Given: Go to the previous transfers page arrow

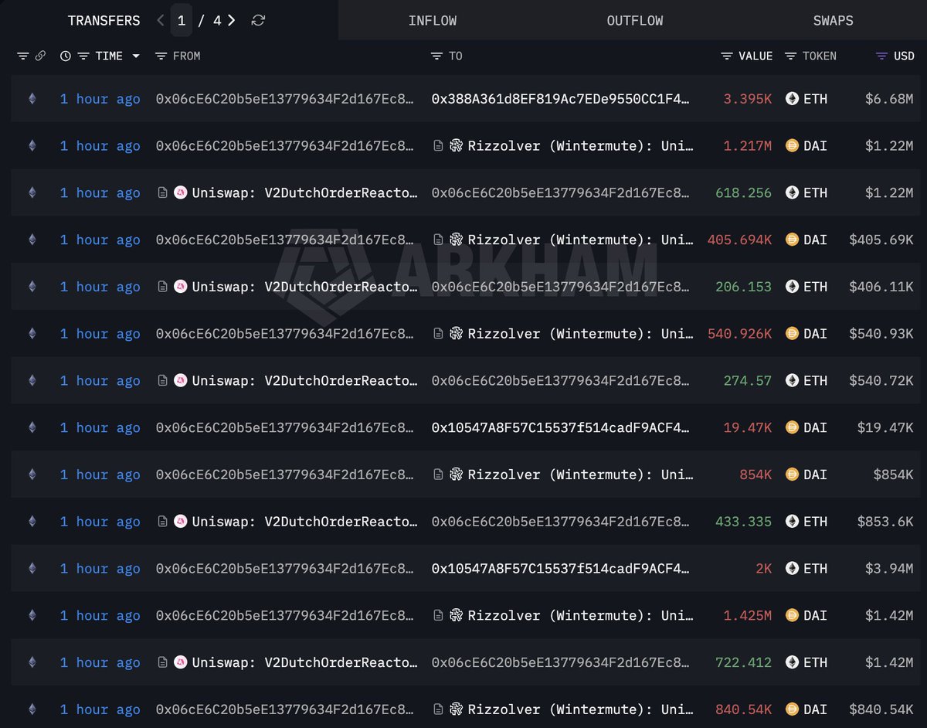Looking at the screenshot, I should pos(161,20).
